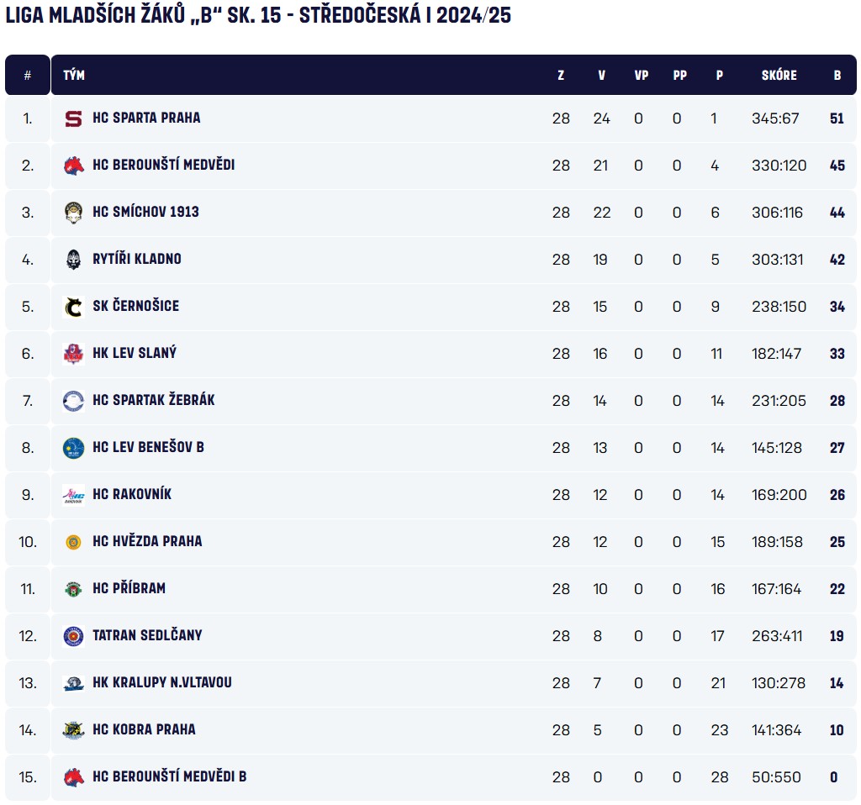Click the Tatran Sedlčany logo
This screenshot has width=861, height=805.
click(74, 637)
